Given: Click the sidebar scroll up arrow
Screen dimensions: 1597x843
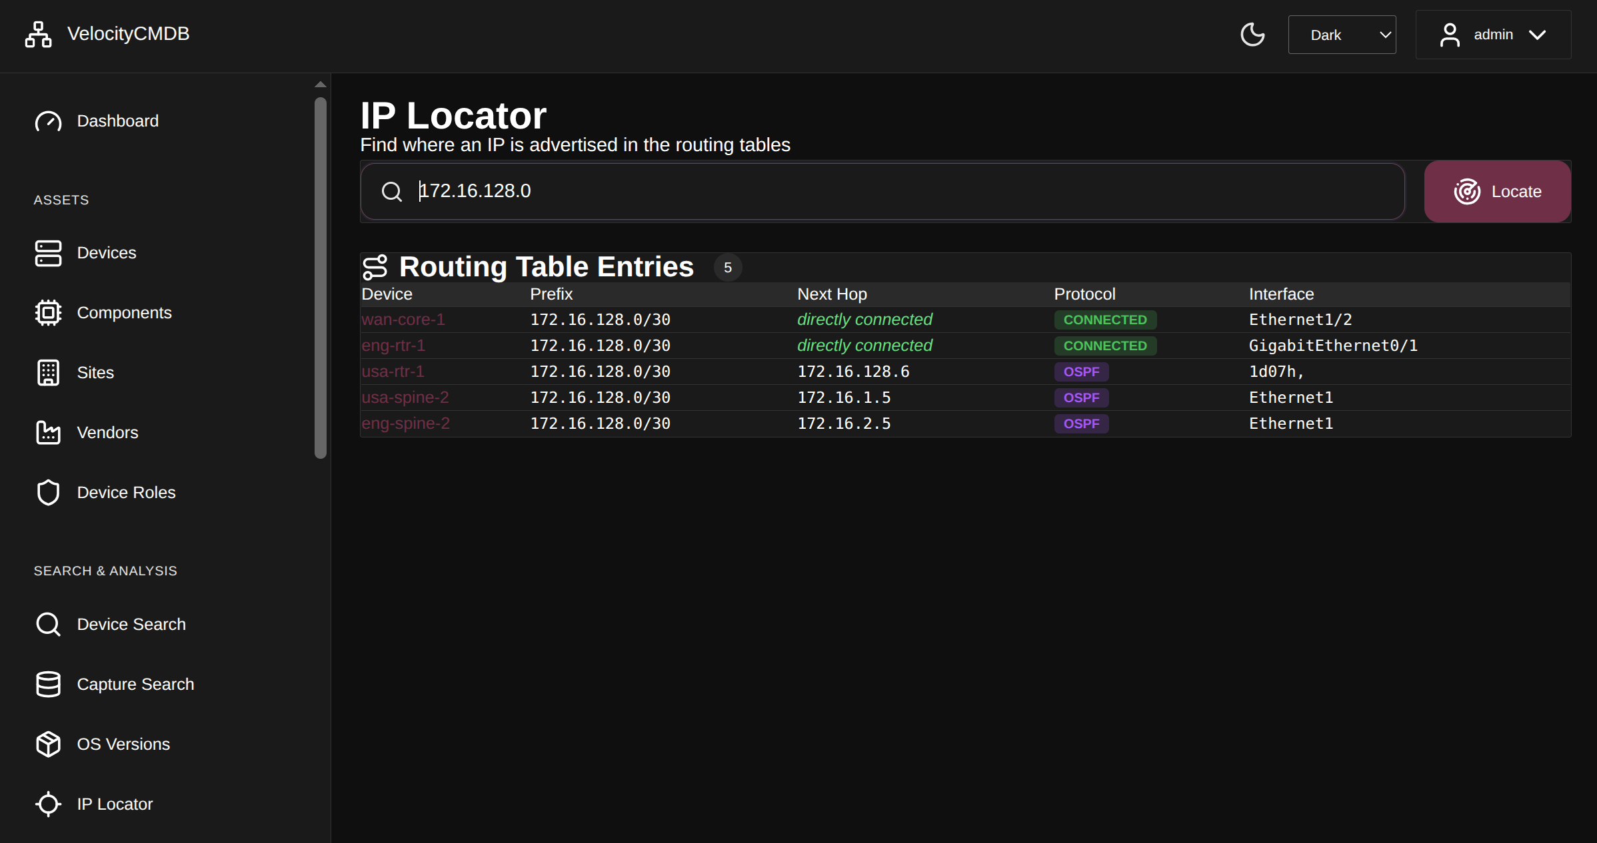Looking at the screenshot, I should [321, 85].
